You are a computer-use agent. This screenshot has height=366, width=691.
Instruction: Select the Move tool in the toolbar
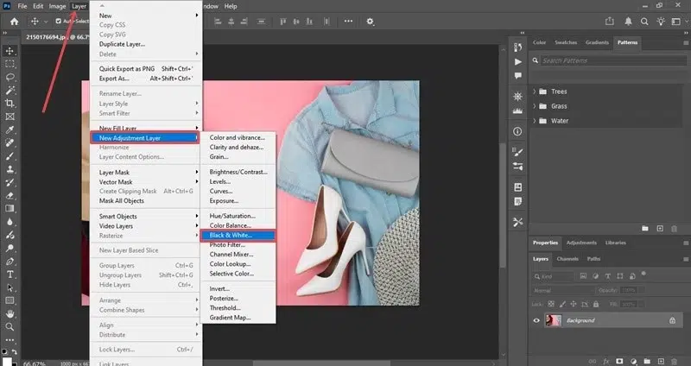pos(10,51)
